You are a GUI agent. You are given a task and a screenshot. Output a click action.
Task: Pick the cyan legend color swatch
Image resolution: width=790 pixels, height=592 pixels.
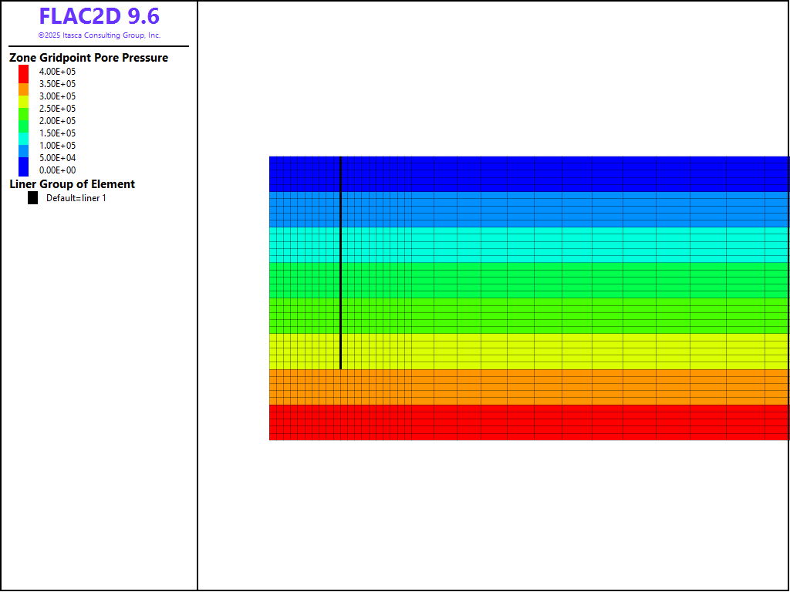24,136
